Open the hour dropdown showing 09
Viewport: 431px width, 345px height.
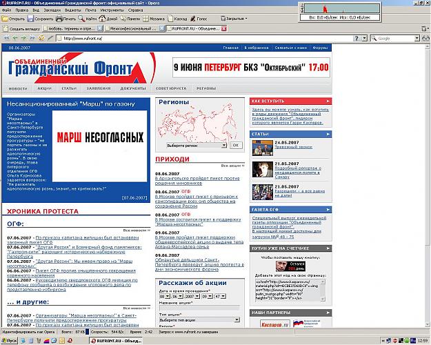pos(210,296)
